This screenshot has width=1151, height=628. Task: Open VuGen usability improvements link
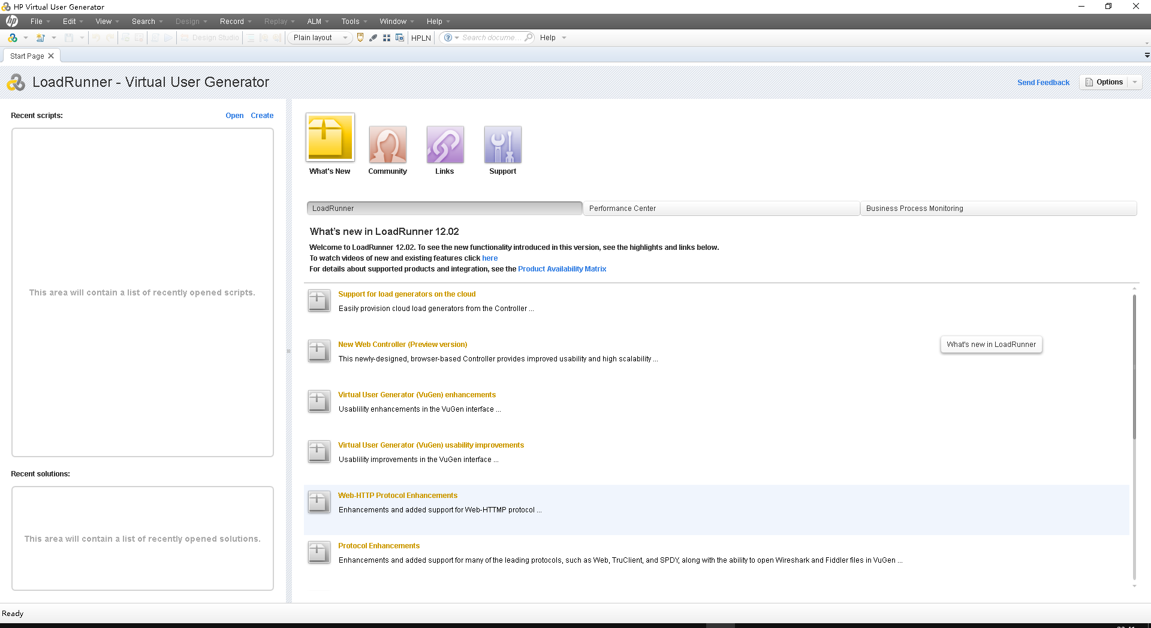431,445
